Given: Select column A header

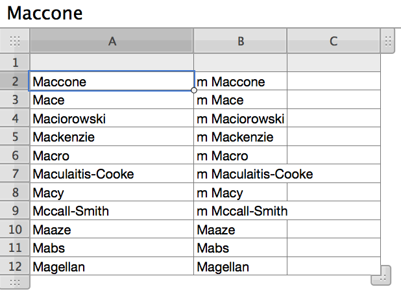Looking at the screenshot, I should coord(112,41).
